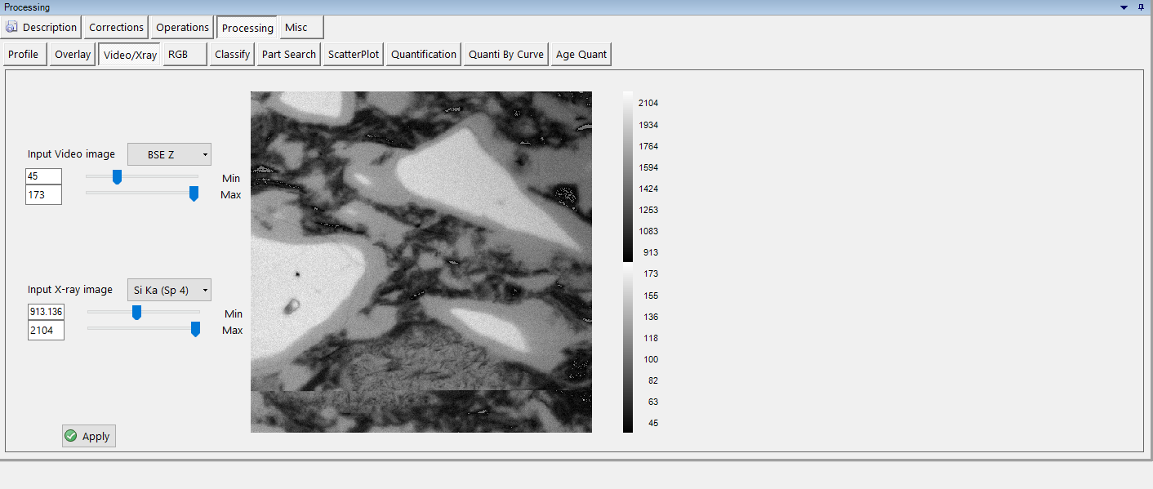Click the video Min value field 45
Image resolution: width=1153 pixels, height=489 pixels.
[43, 176]
